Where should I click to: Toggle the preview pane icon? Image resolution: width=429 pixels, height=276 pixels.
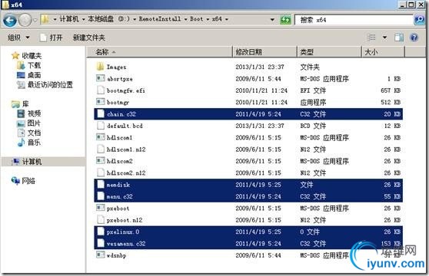pyautogui.click(x=399, y=38)
